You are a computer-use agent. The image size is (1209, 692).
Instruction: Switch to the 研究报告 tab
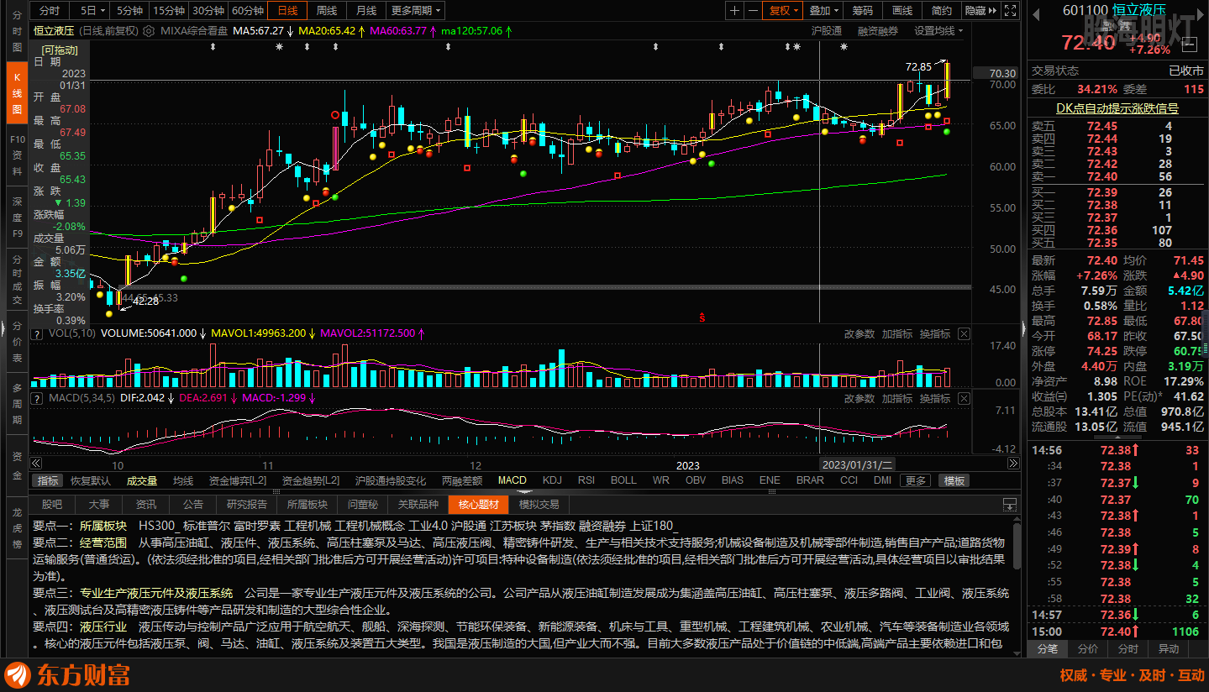tap(247, 505)
